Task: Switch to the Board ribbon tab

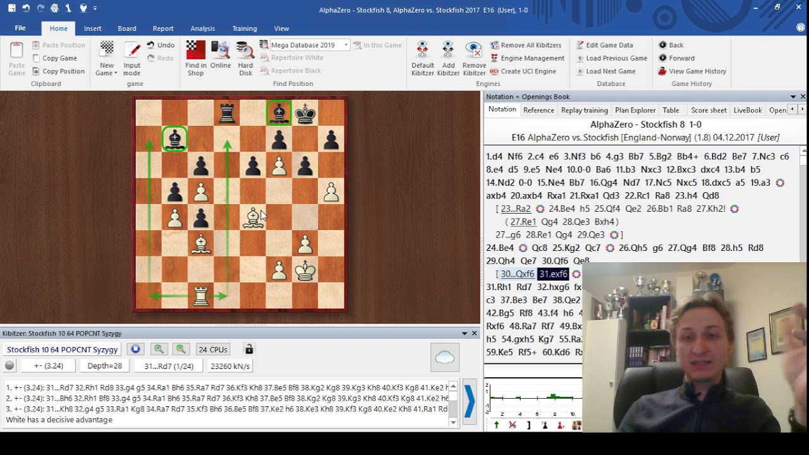Action: coord(127,28)
